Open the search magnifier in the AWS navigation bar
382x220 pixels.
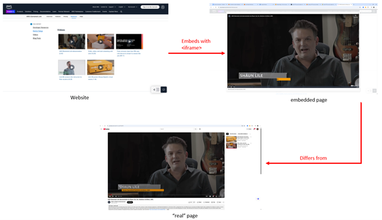tap(121, 12)
